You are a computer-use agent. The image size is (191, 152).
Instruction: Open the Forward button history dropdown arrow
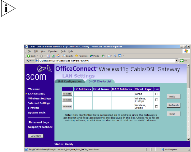[x=45, y=56]
